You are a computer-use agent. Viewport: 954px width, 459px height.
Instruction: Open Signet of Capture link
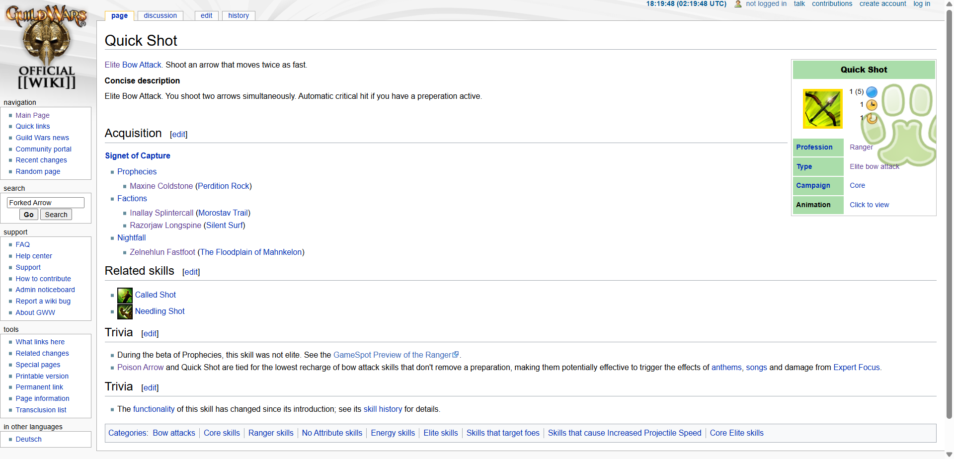click(138, 155)
